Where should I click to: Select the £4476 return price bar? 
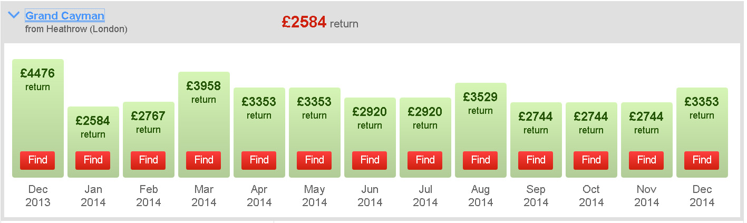click(x=37, y=118)
